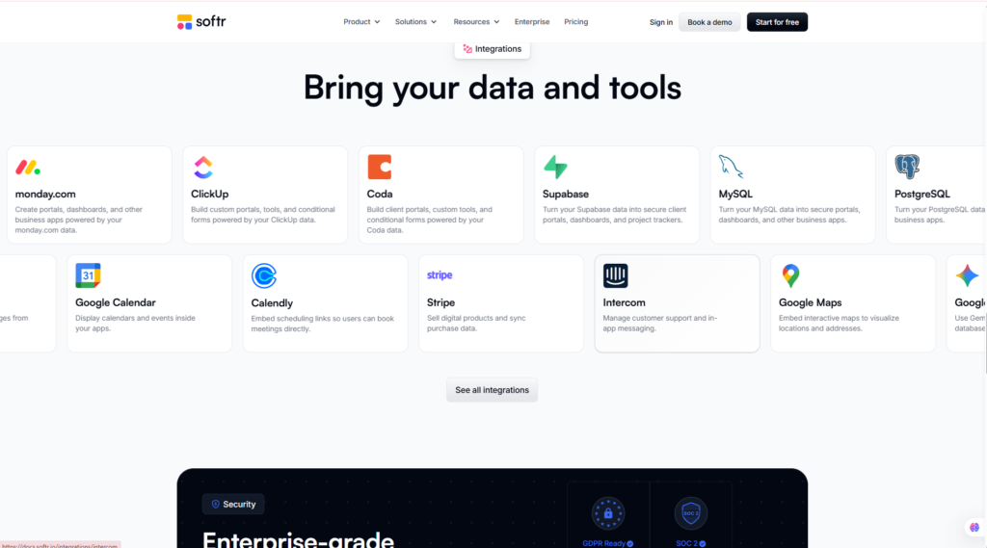Click the SOC 2 shield badge icon
Screen dimensions: 987x548
tap(690, 513)
